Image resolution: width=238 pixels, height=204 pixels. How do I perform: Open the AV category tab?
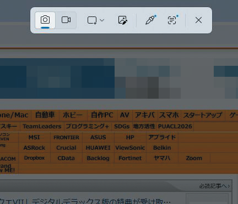tap(125, 115)
